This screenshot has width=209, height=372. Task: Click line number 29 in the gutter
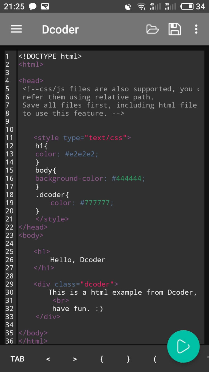coord(9,284)
